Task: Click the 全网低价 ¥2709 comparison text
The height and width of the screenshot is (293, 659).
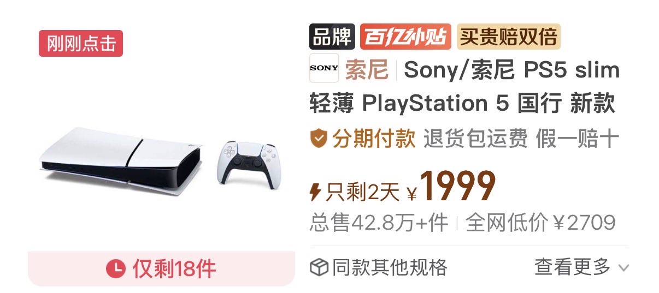Action: click(x=540, y=223)
